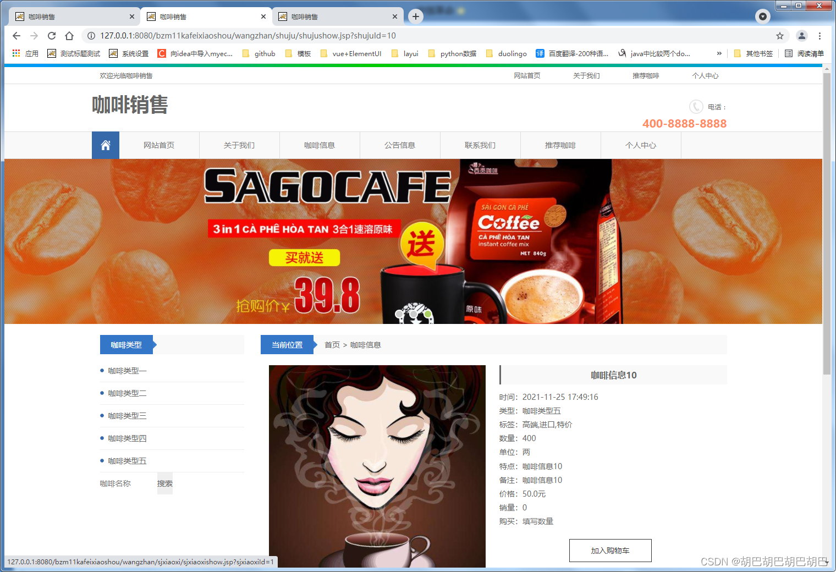Select 咖啡类型三 in the sidebar
836x572 pixels.
pyautogui.click(x=127, y=416)
